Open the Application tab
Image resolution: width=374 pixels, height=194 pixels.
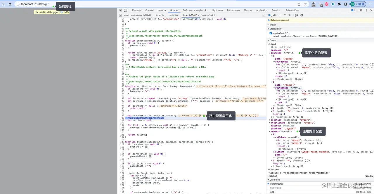point(262,10)
